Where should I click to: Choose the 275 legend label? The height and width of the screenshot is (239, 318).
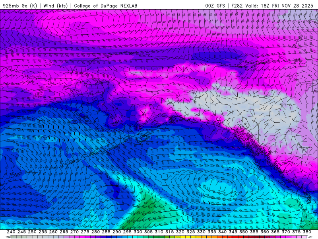coord(85,232)
